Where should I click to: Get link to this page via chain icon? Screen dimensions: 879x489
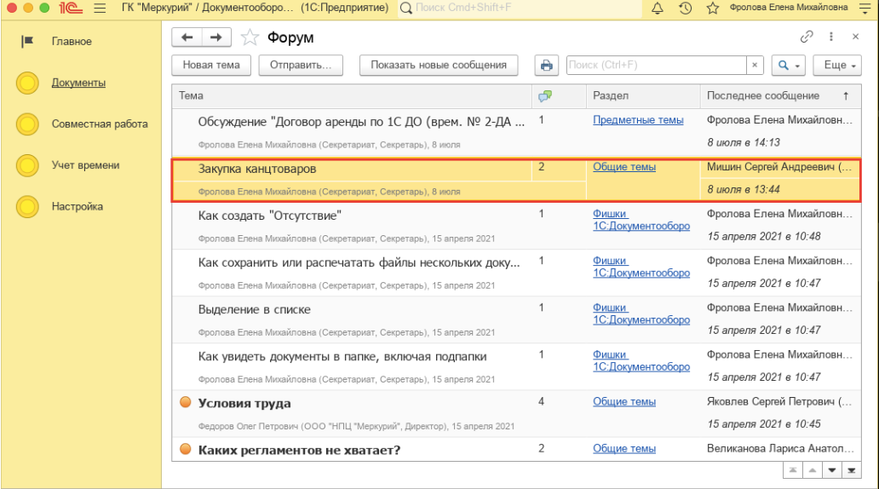tap(807, 37)
